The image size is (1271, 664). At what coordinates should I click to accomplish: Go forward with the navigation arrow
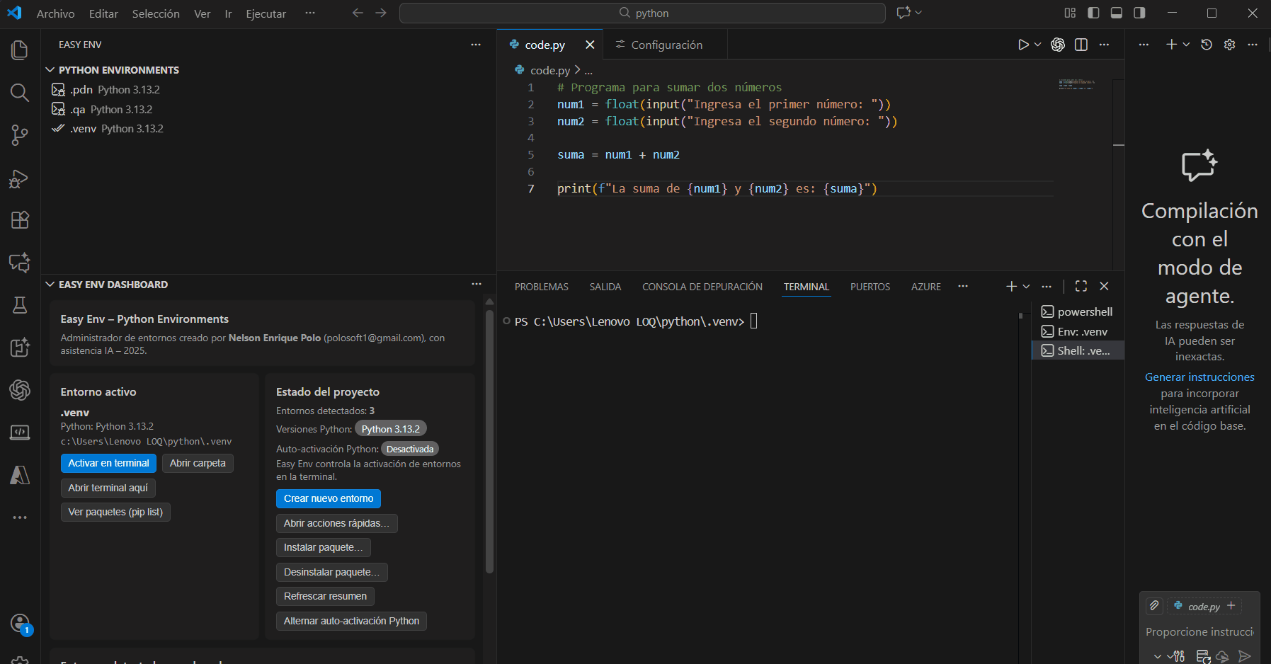381,13
